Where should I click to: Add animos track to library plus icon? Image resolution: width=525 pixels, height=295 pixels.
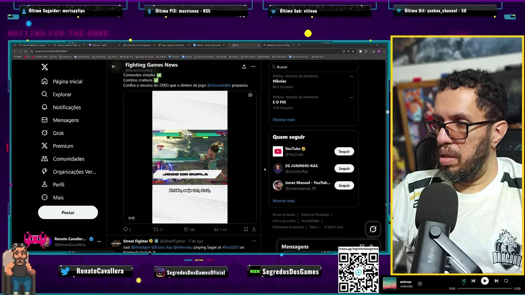click(x=420, y=284)
